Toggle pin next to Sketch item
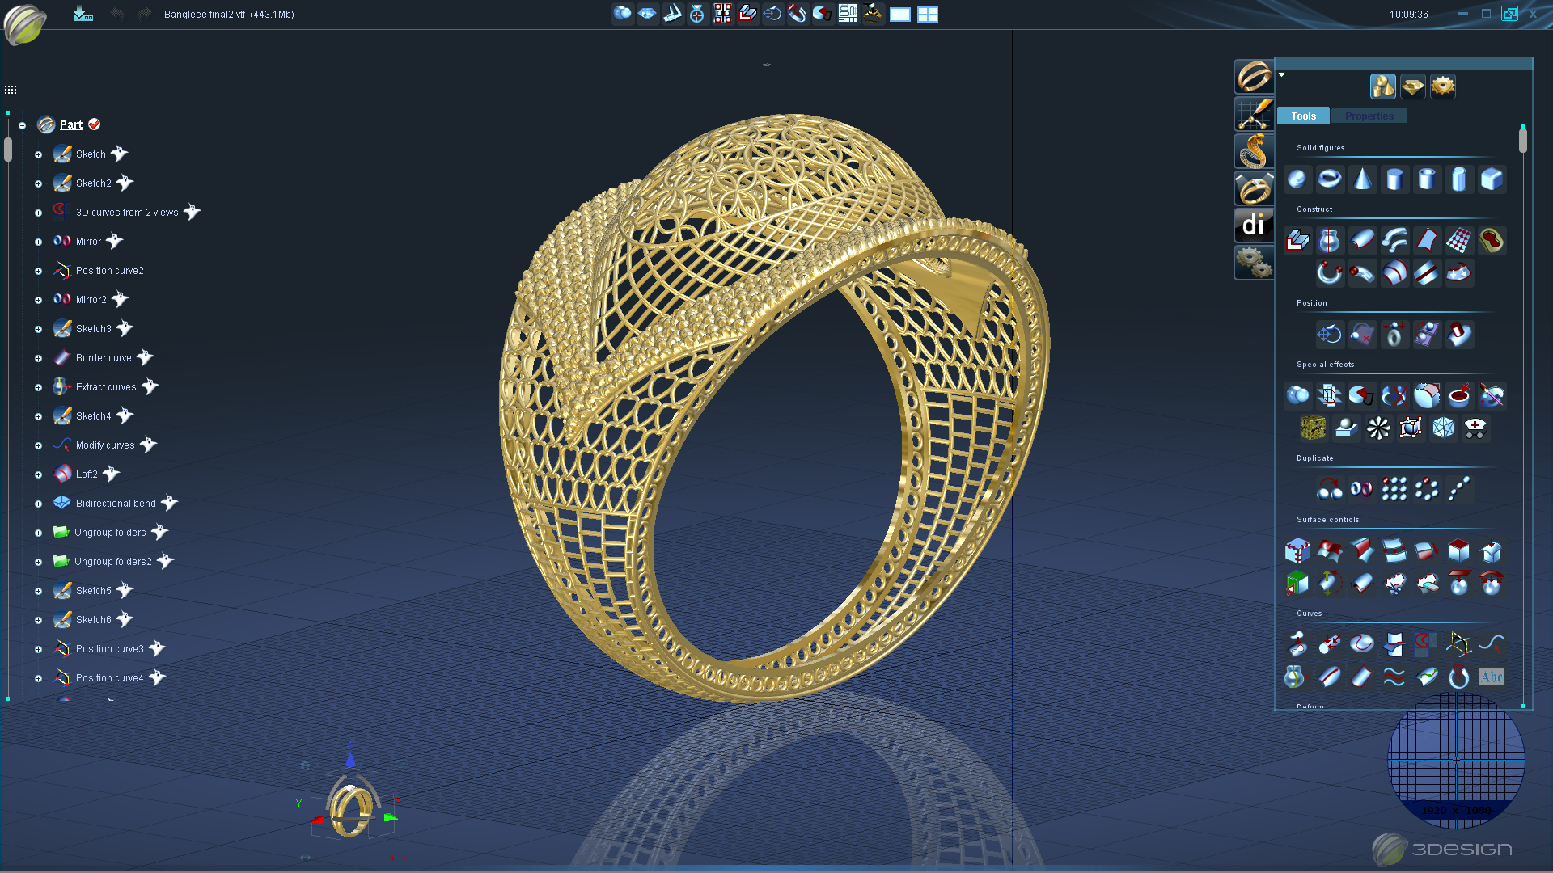Image resolution: width=1553 pixels, height=873 pixels. pyautogui.click(x=120, y=154)
